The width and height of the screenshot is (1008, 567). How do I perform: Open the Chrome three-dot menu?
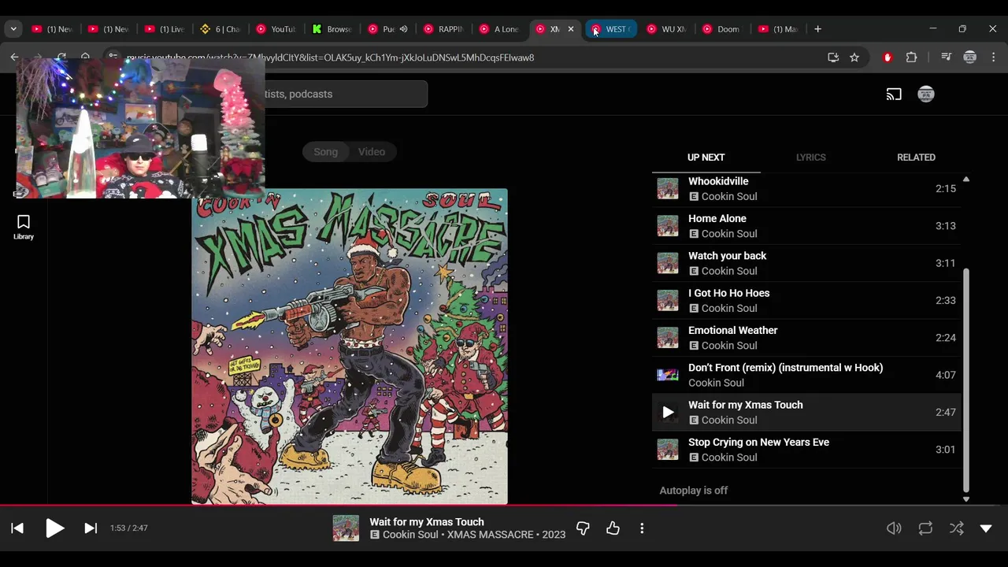[994, 57]
